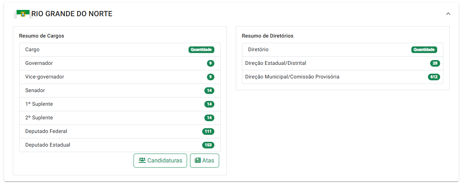The width and height of the screenshot is (463, 186).
Task: Select the Governador row label
Action: click(39, 63)
